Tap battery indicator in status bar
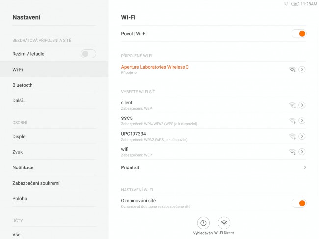This screenshot has width=319, height=239. (295, 4)
